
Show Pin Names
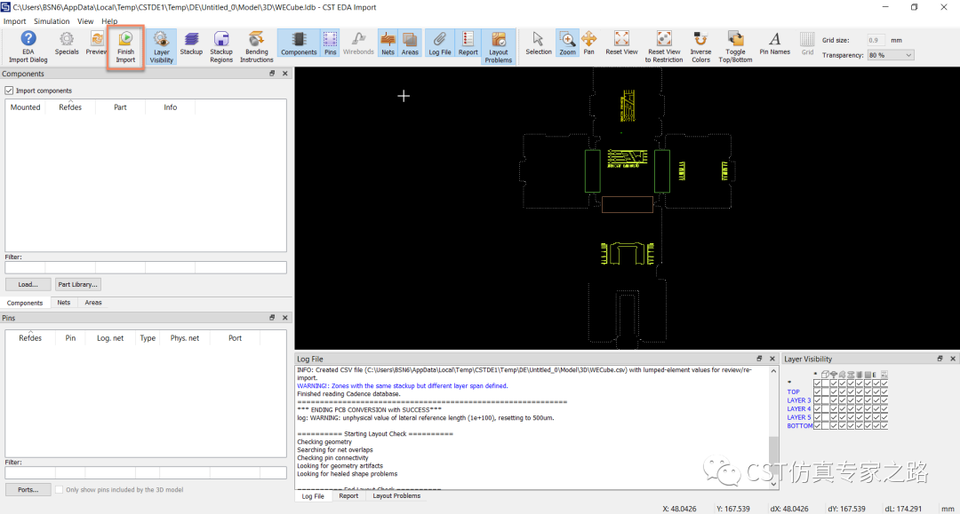pyautogui.click(x=774, y=44)
